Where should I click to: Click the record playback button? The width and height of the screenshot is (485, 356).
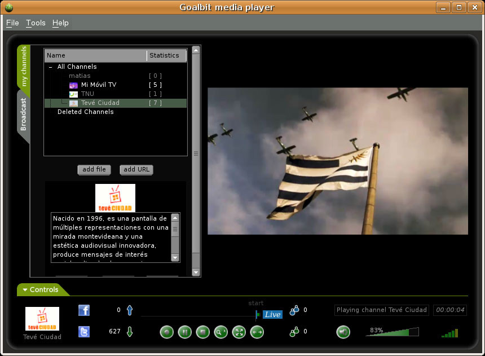[167, 332]
